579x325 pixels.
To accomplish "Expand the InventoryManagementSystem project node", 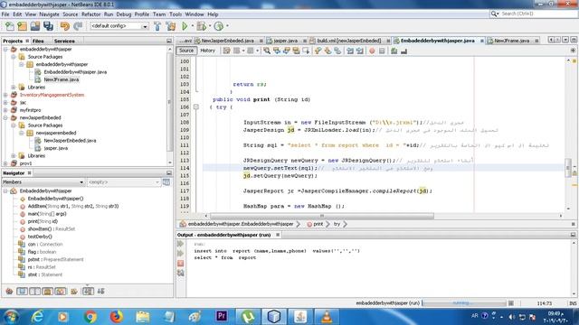I will [x=5, y=95].
